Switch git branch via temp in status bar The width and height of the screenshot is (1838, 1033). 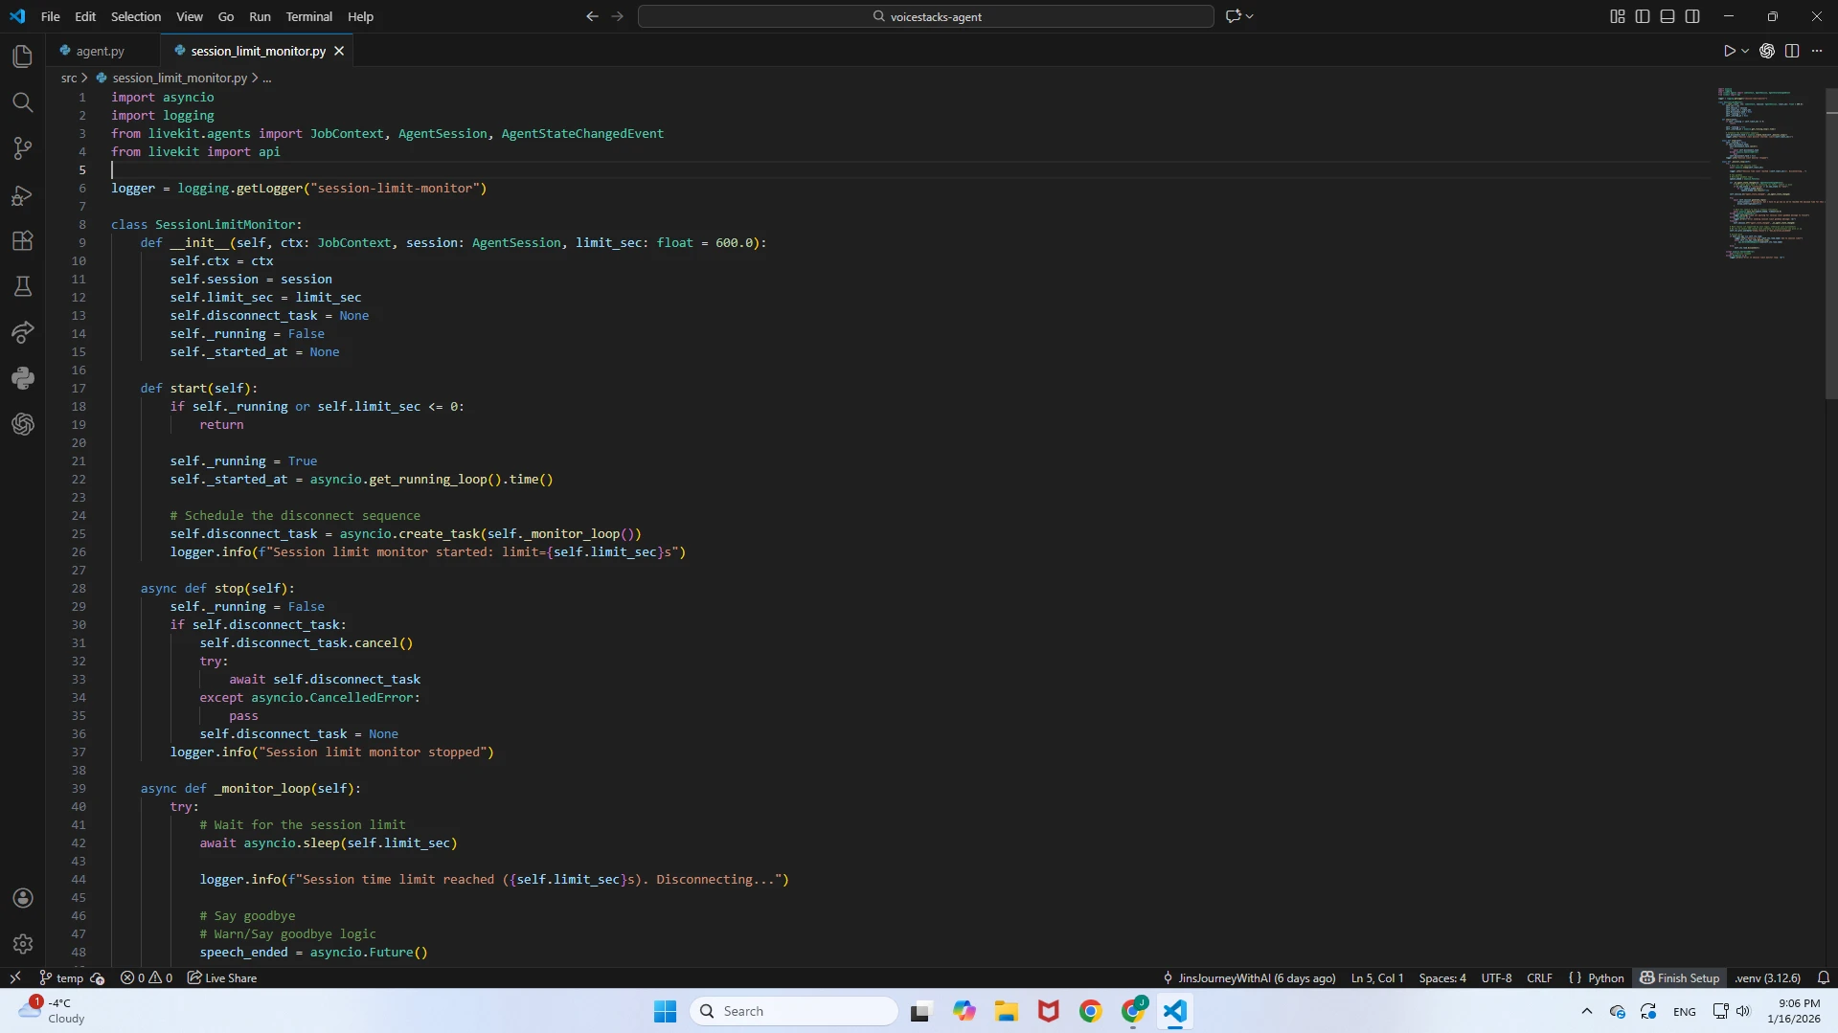coord(61,978)
